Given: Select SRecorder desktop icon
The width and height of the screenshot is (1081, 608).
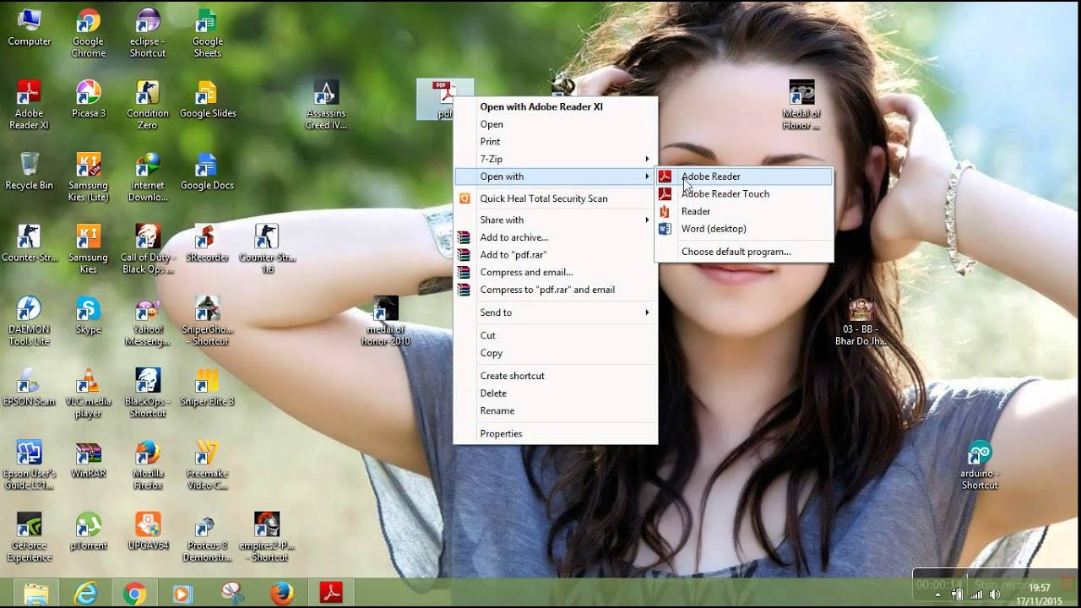Looking at the screenshot, I should coord(207,243).
